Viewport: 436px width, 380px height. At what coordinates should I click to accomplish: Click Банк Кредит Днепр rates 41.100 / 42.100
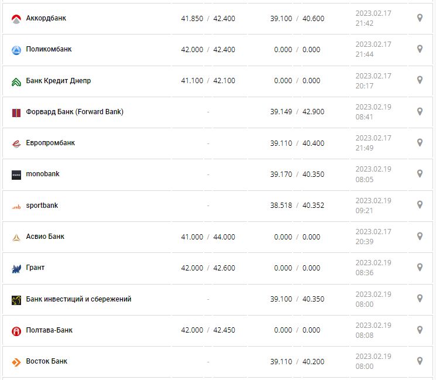coord(208,81)
